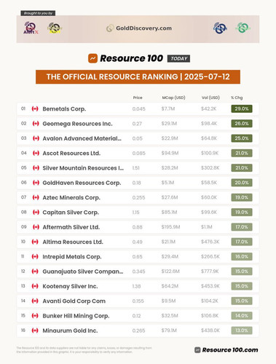The image size is (276, 364).
Task: Click the Canada flag beside GoldHaven Resources Corp.
Action: click(x=36, y=183)
